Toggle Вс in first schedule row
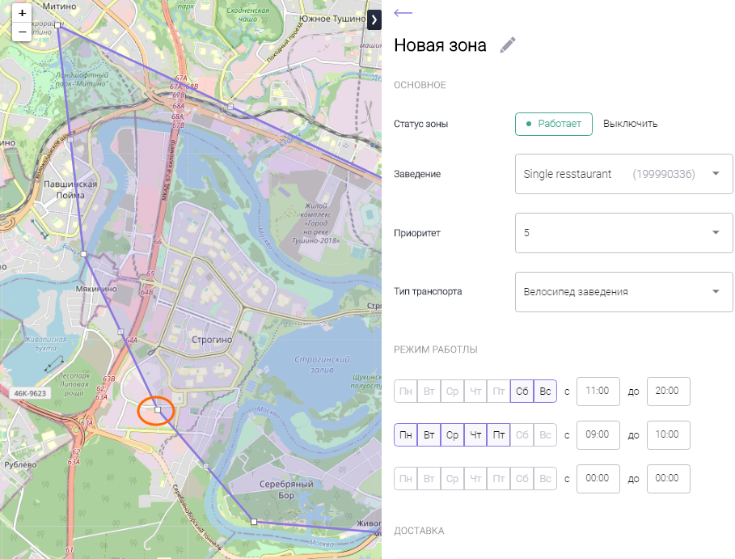Screen dimensions: 735x559 tap(545, 392)
